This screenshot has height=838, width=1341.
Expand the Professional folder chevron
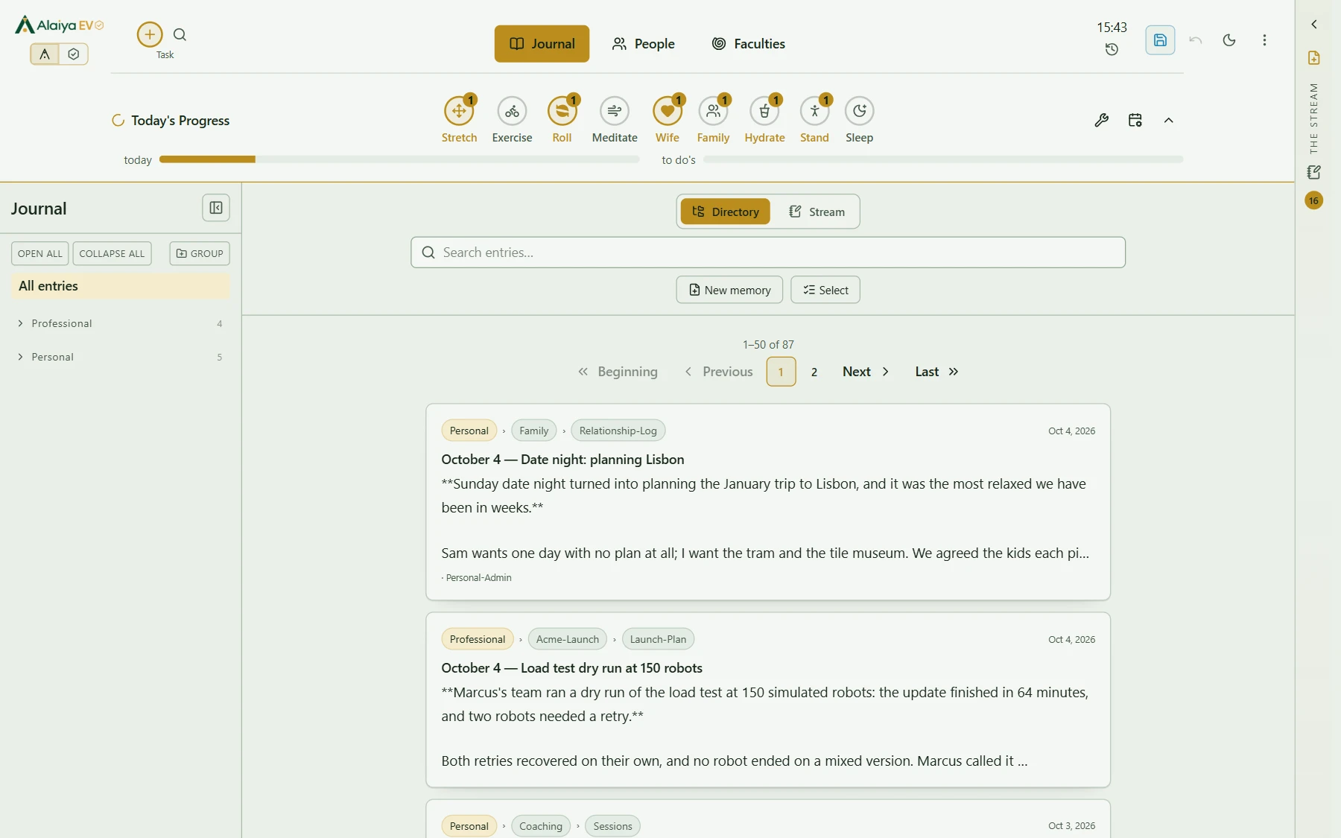(20, 323)
